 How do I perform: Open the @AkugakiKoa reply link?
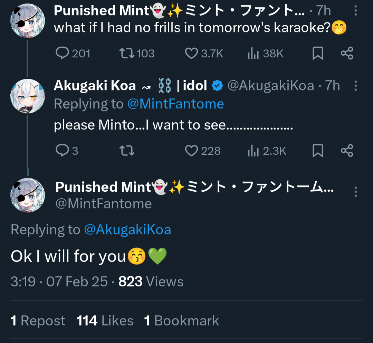pos(127,230)
